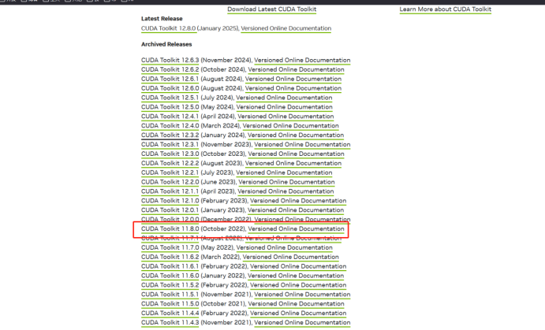View Versioned Online Documentation for 11.6.2

click(x=290, y=257)
